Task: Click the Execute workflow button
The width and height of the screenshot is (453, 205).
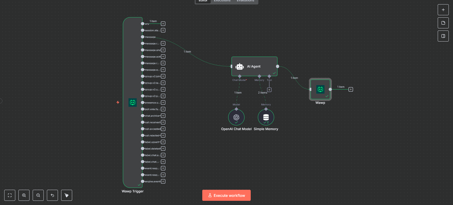Action: pos(226,195)
